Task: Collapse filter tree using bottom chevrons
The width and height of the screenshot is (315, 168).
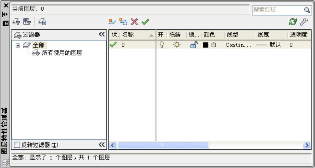Action: click(x=102, y=144)
